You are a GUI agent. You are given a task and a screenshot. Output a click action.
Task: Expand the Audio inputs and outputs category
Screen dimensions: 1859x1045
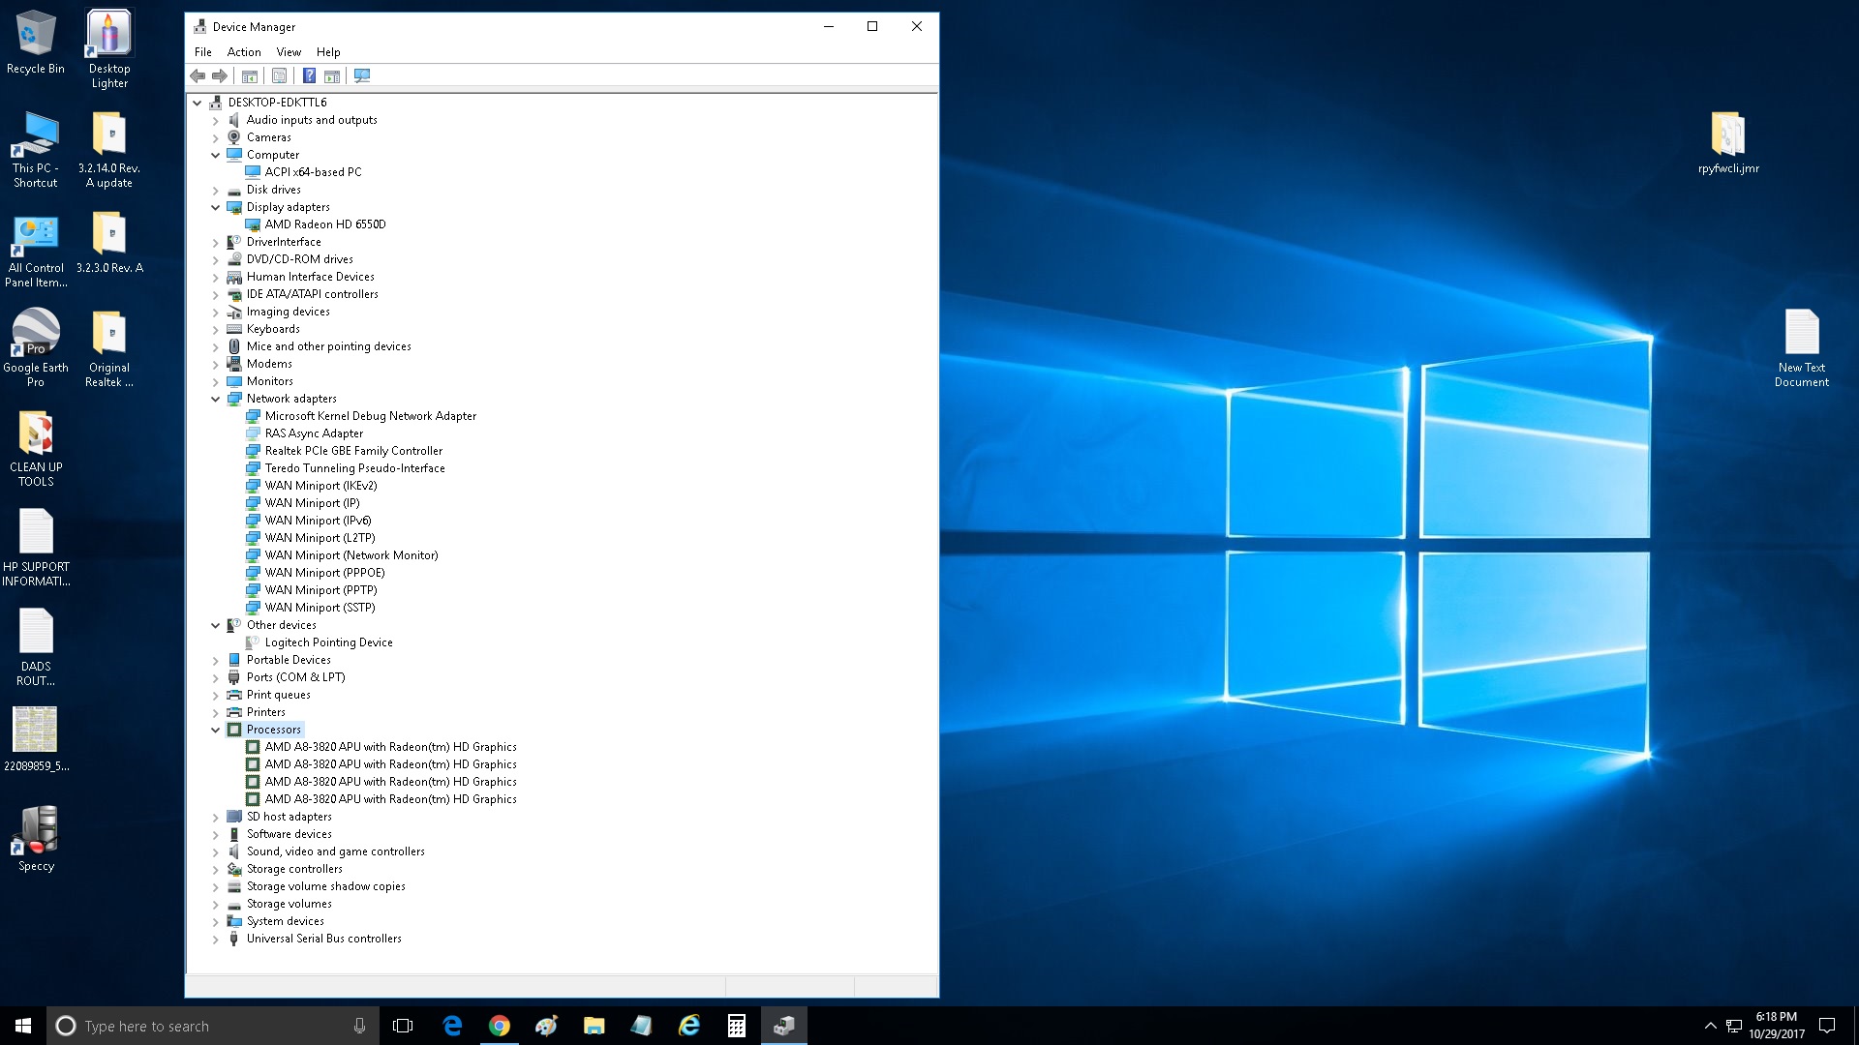tap(216, 120)
